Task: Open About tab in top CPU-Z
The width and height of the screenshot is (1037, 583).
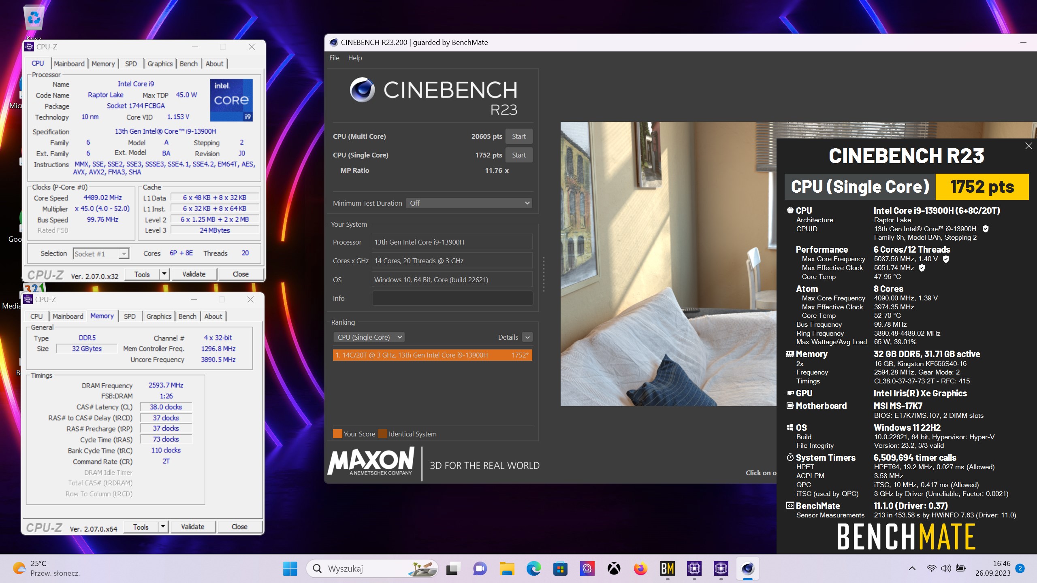Action: (x=214, y=64)
